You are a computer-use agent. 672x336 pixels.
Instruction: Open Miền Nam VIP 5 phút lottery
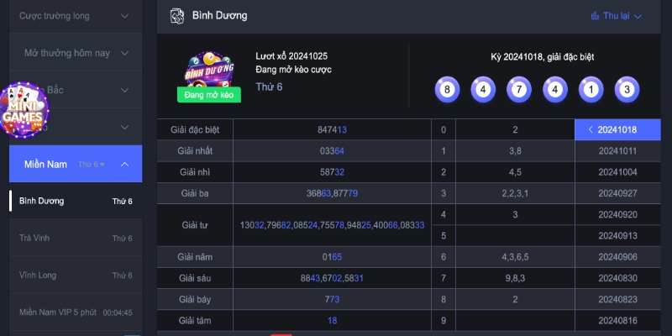(58, 312)
